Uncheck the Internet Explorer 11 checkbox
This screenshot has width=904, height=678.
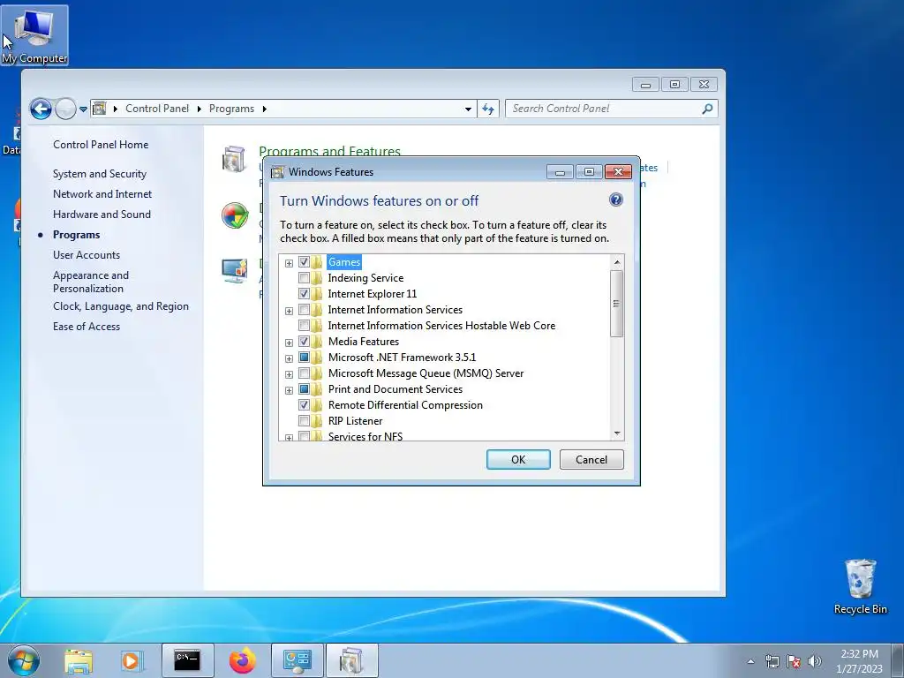[x=304, y=294]
